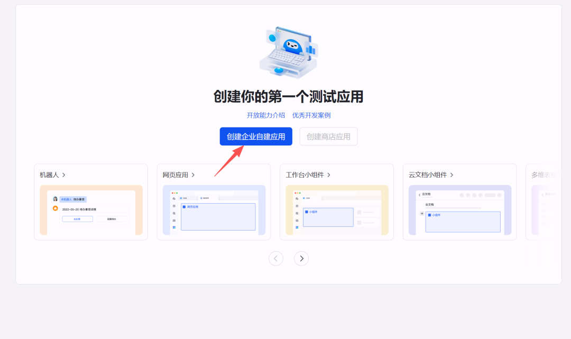Image resolution: width=571 pixels, height=339 pixels.
Task: Expand the 工作台小组件 card title chevron
Action: tap(328, 175)
